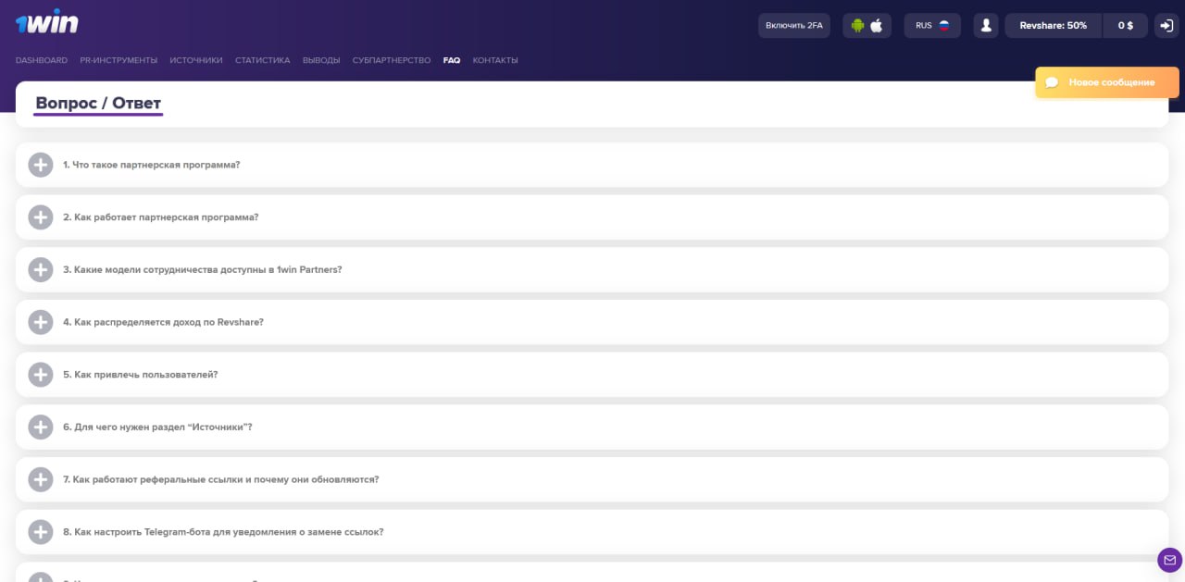Click the logout arrow icon
Screen dimensions: 1185x582
click(1166, 26)
